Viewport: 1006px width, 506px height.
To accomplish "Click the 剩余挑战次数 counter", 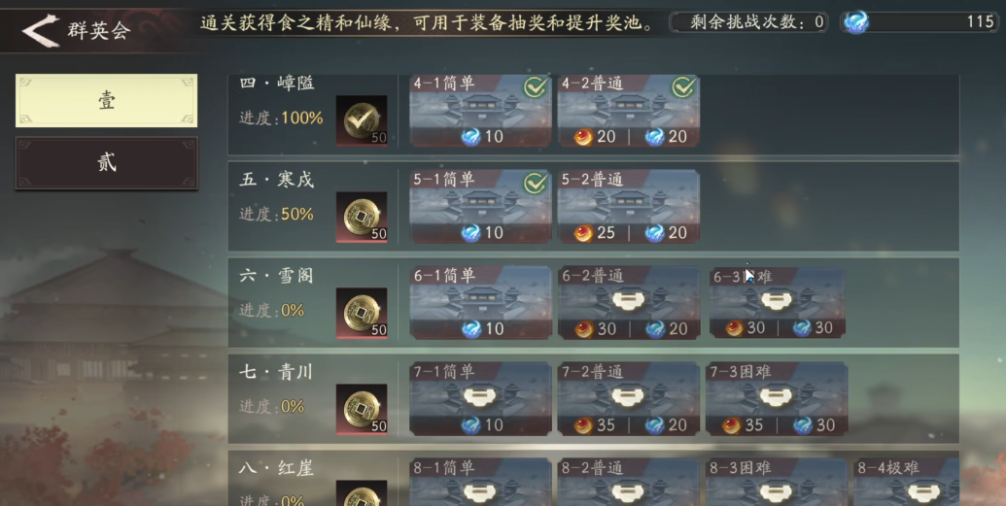I will (x=748, y=22).
